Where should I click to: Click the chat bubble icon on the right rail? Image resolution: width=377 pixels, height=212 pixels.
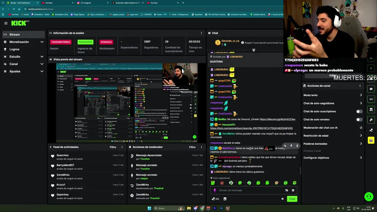(x=371, y=89)
